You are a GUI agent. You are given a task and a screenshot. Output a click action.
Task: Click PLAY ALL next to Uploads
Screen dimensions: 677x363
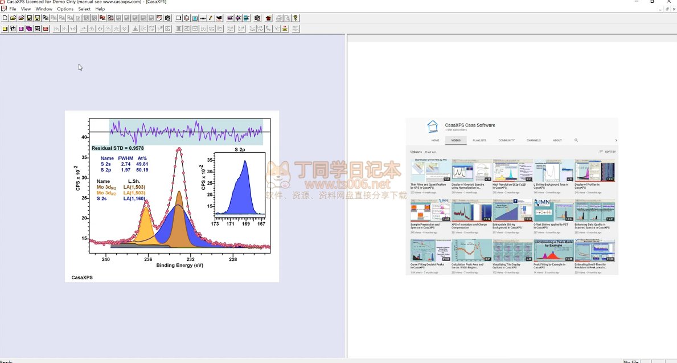tap(430, 152)
